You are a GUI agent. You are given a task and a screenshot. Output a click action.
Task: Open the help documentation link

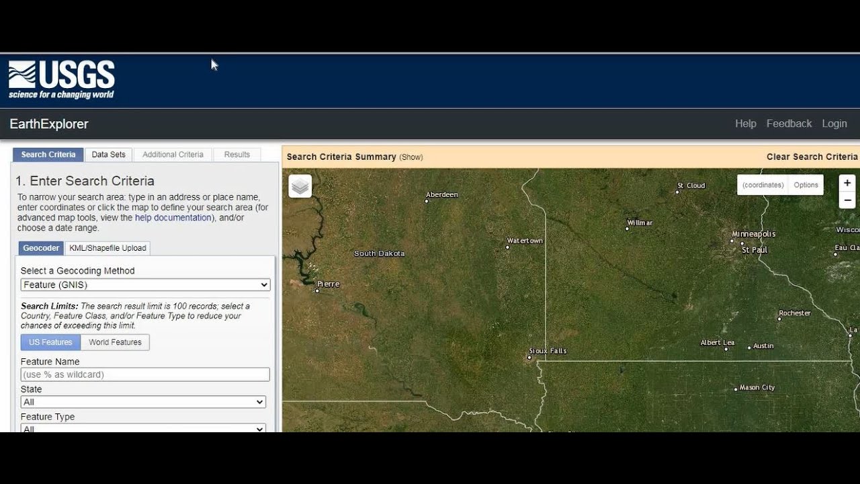[173, 218]
